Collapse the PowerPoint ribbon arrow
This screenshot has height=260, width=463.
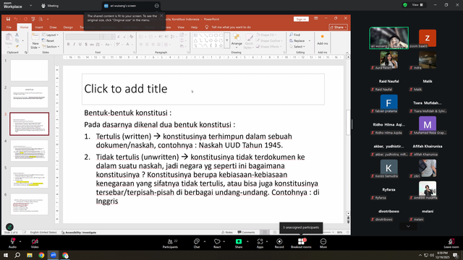(347, 53)
